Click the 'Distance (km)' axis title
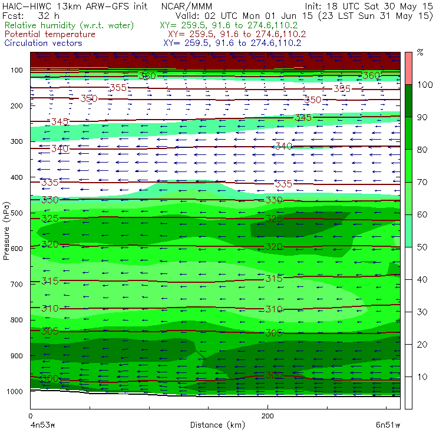The height and width of the screenshot is (436, 436). tap(217, 425)
